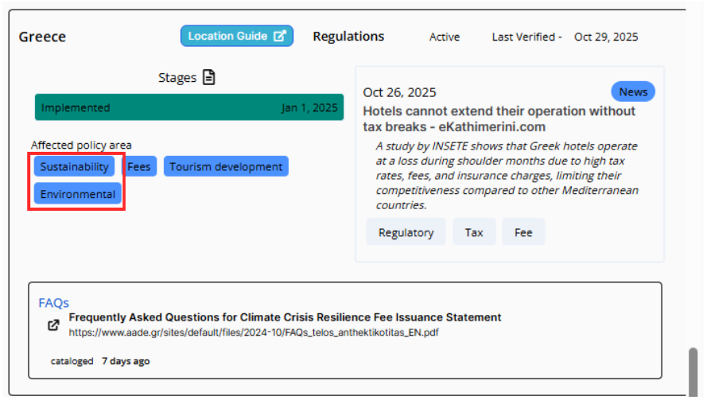Click the Stages document icon
The height and width of the screenshot is (408, 707).
(x=208, y=77)
